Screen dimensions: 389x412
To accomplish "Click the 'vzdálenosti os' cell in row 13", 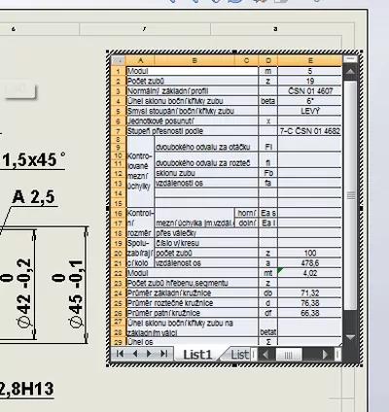I will pyautogui.click(x=206, y=183).
